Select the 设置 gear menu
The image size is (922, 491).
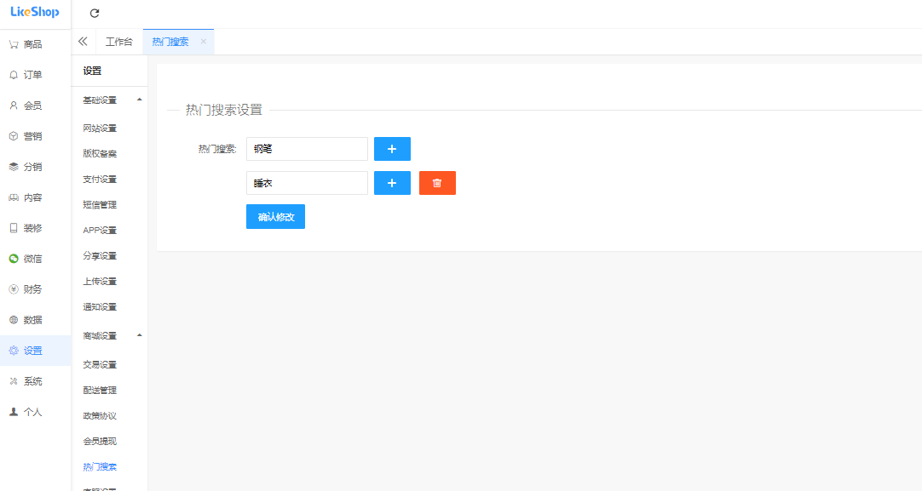(35, 351)
